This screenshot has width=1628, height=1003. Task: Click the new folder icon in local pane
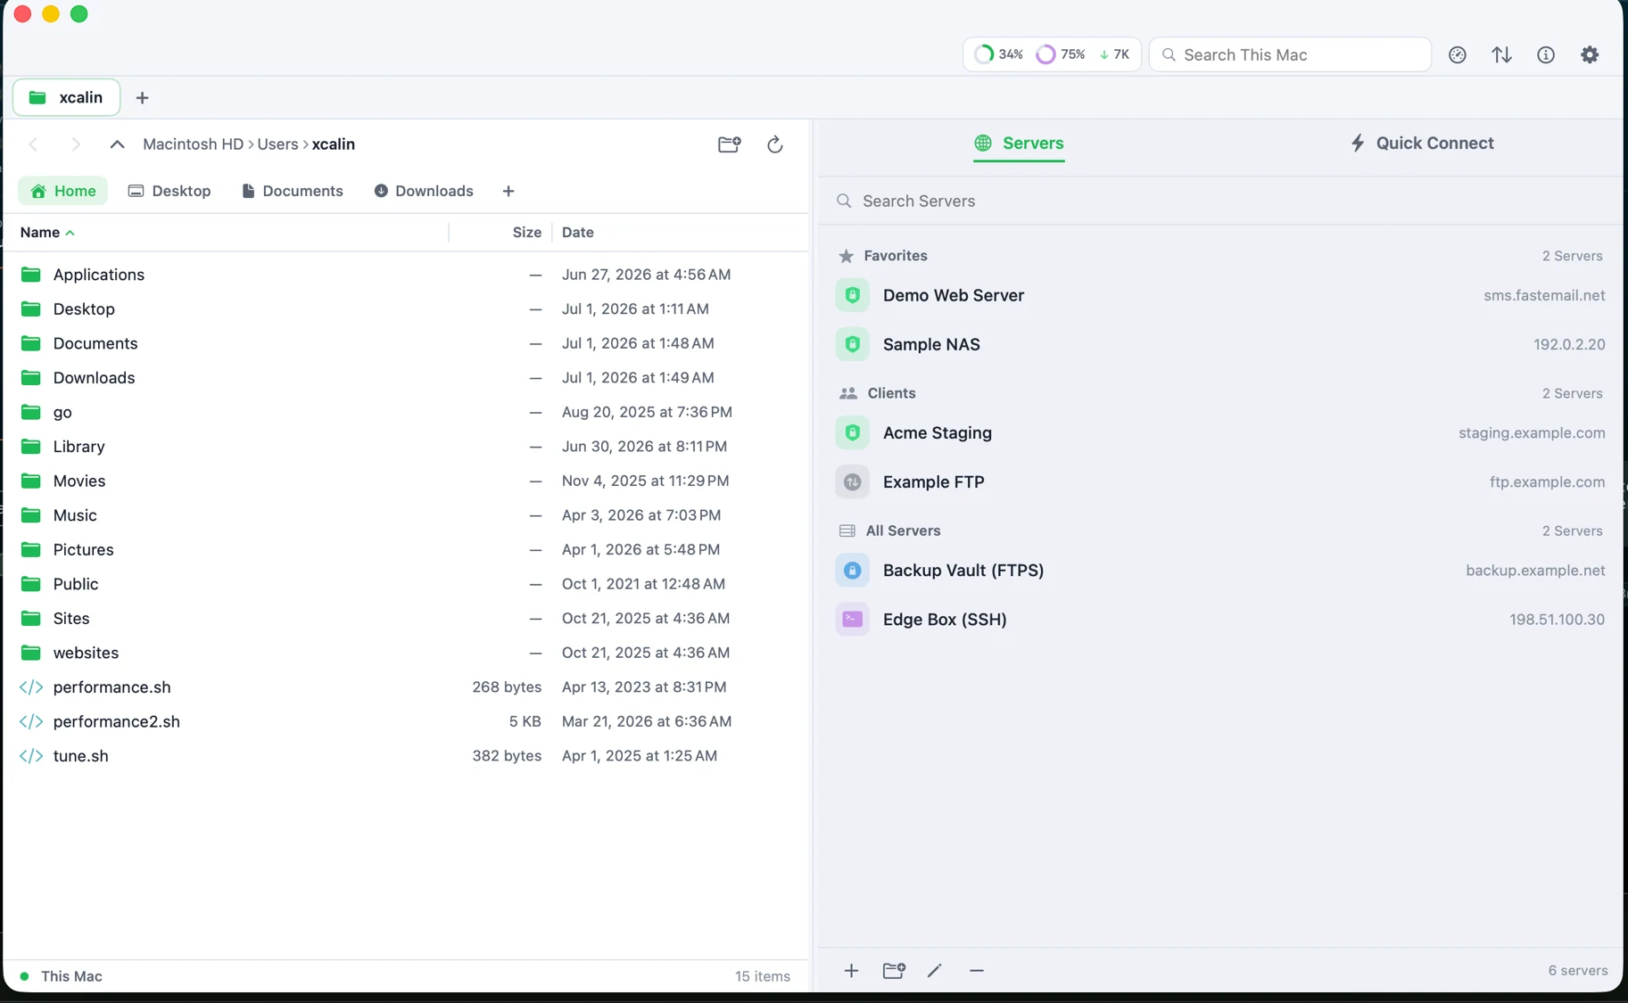[x=729, y=144]
